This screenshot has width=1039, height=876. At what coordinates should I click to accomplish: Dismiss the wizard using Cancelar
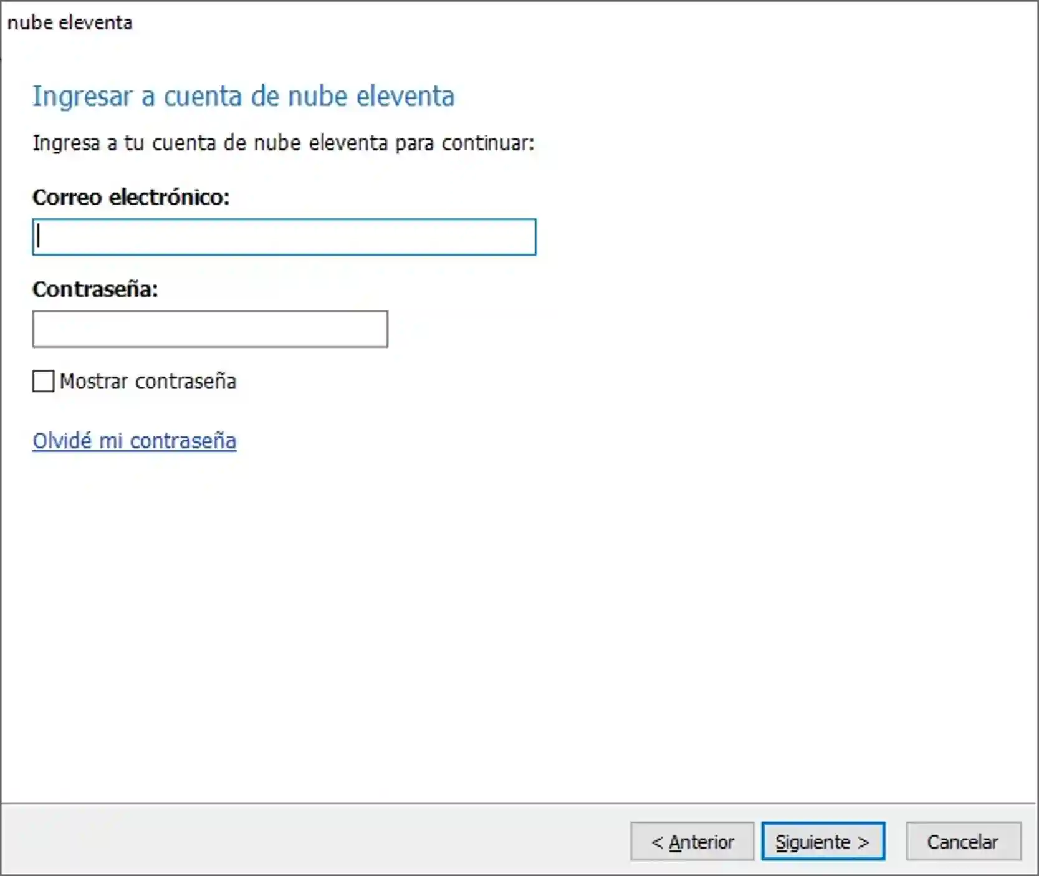coord(962,841)
